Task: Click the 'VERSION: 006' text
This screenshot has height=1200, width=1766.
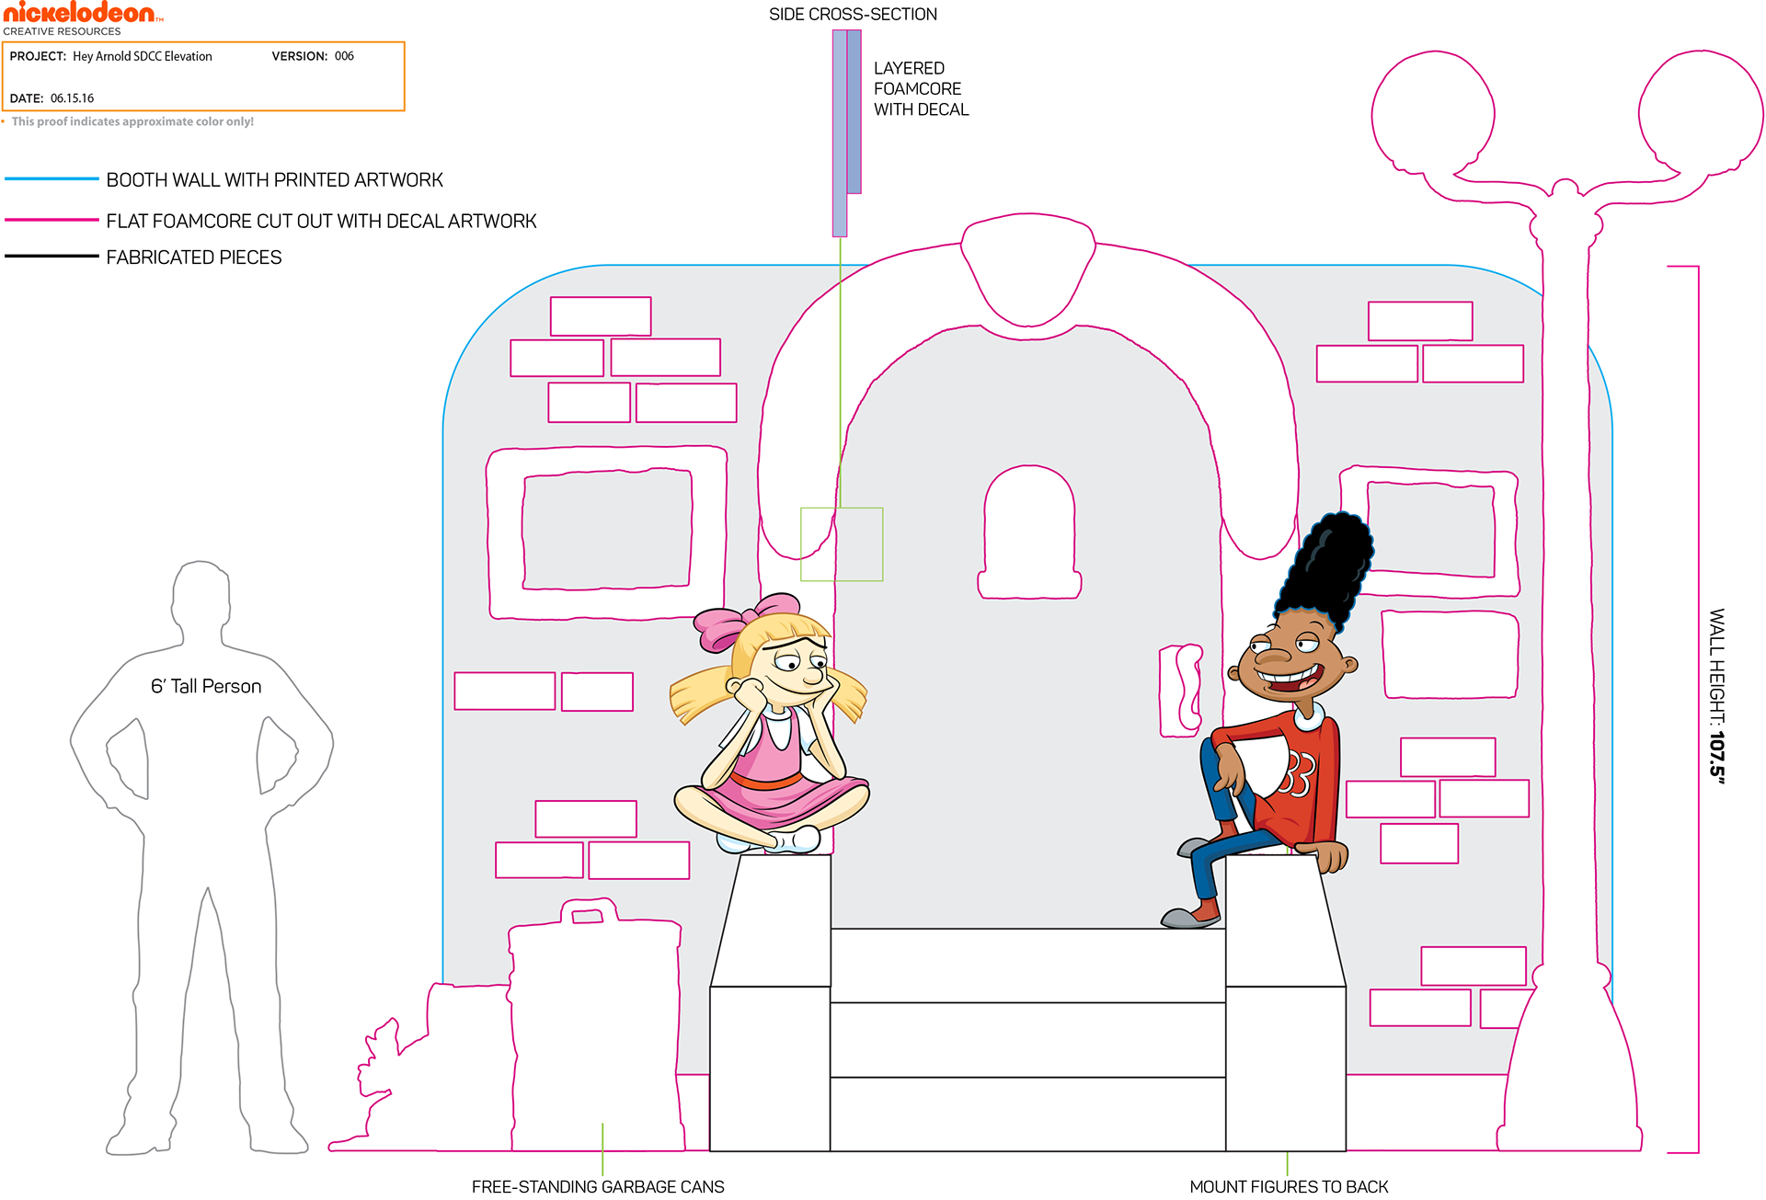Action: [313, 56]
